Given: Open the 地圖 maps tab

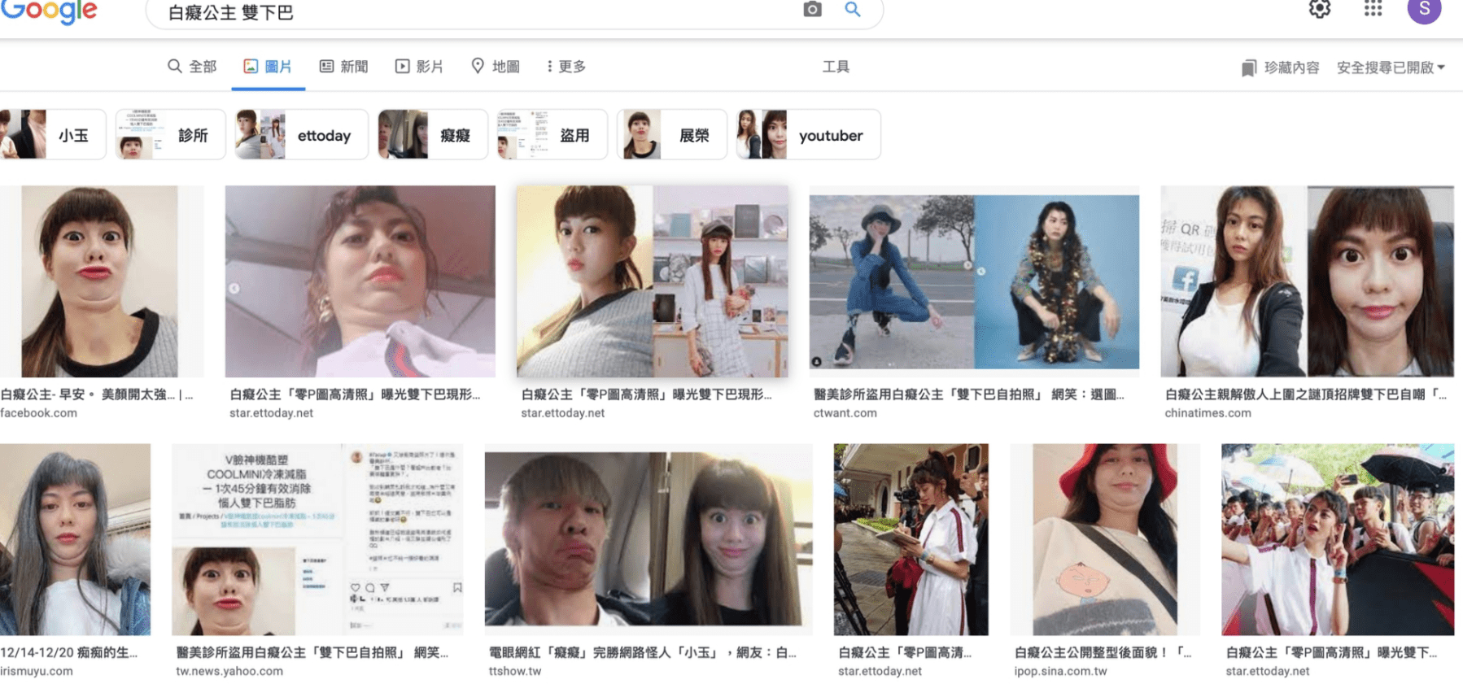Looking at the screenshot, I should 495,67.
